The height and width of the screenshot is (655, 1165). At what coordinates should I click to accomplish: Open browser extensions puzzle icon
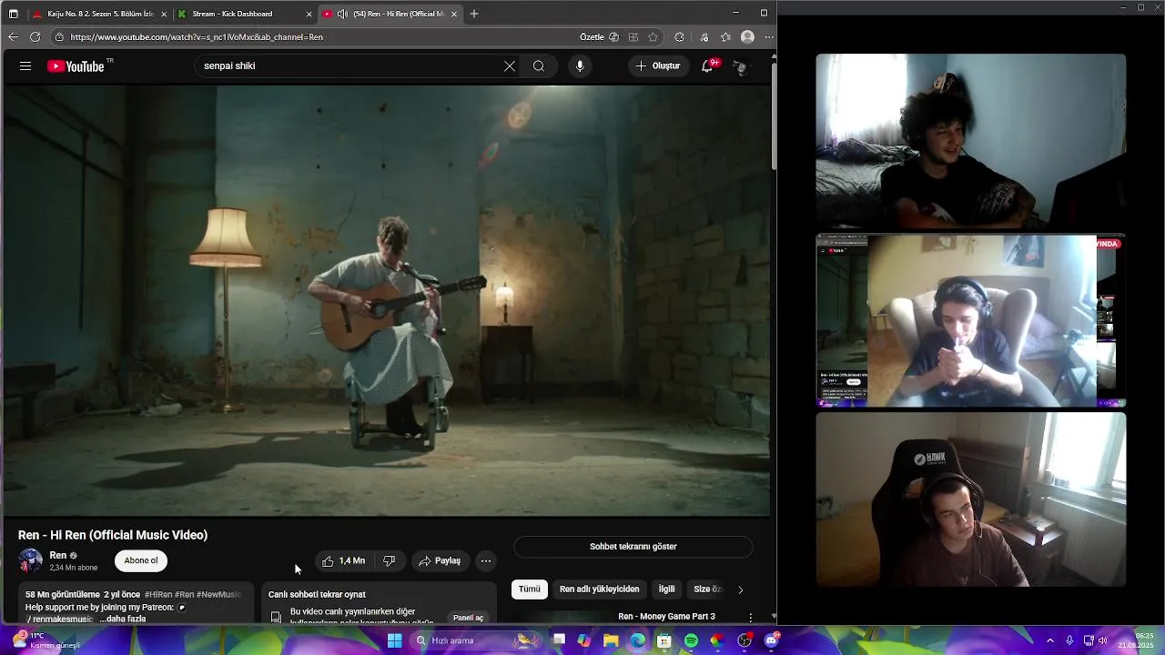coord(679,37)
